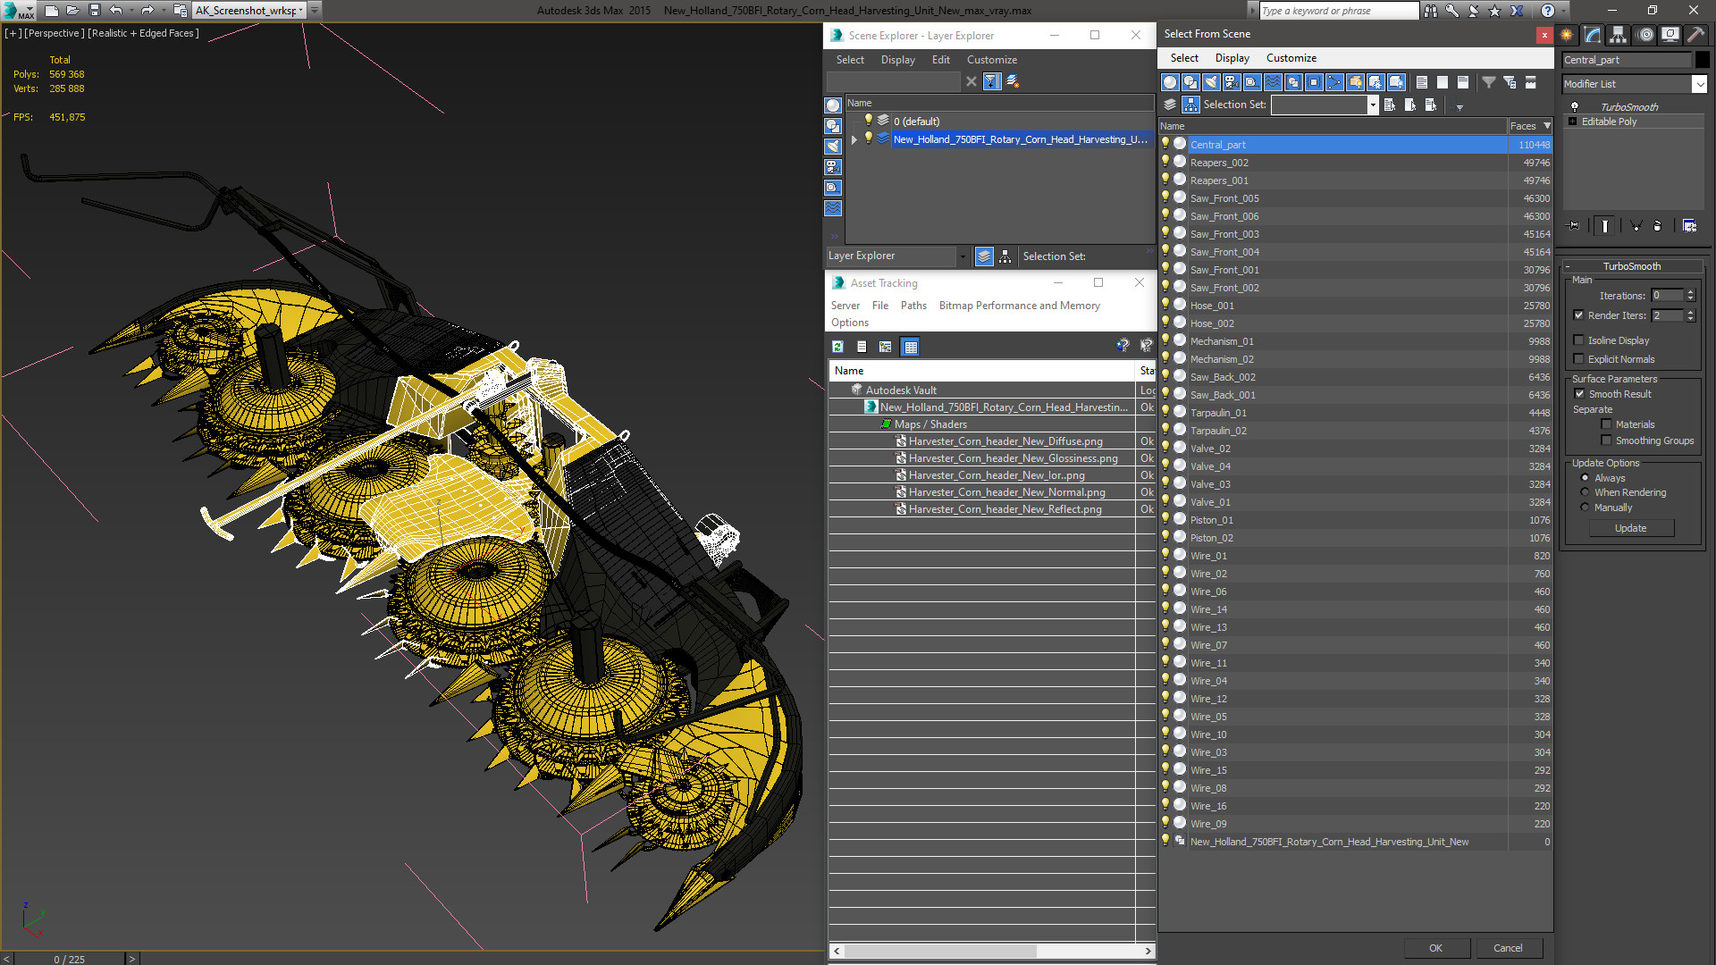
Task: Click Select All icon in Select From Scene
Action: click(1422, 82)
